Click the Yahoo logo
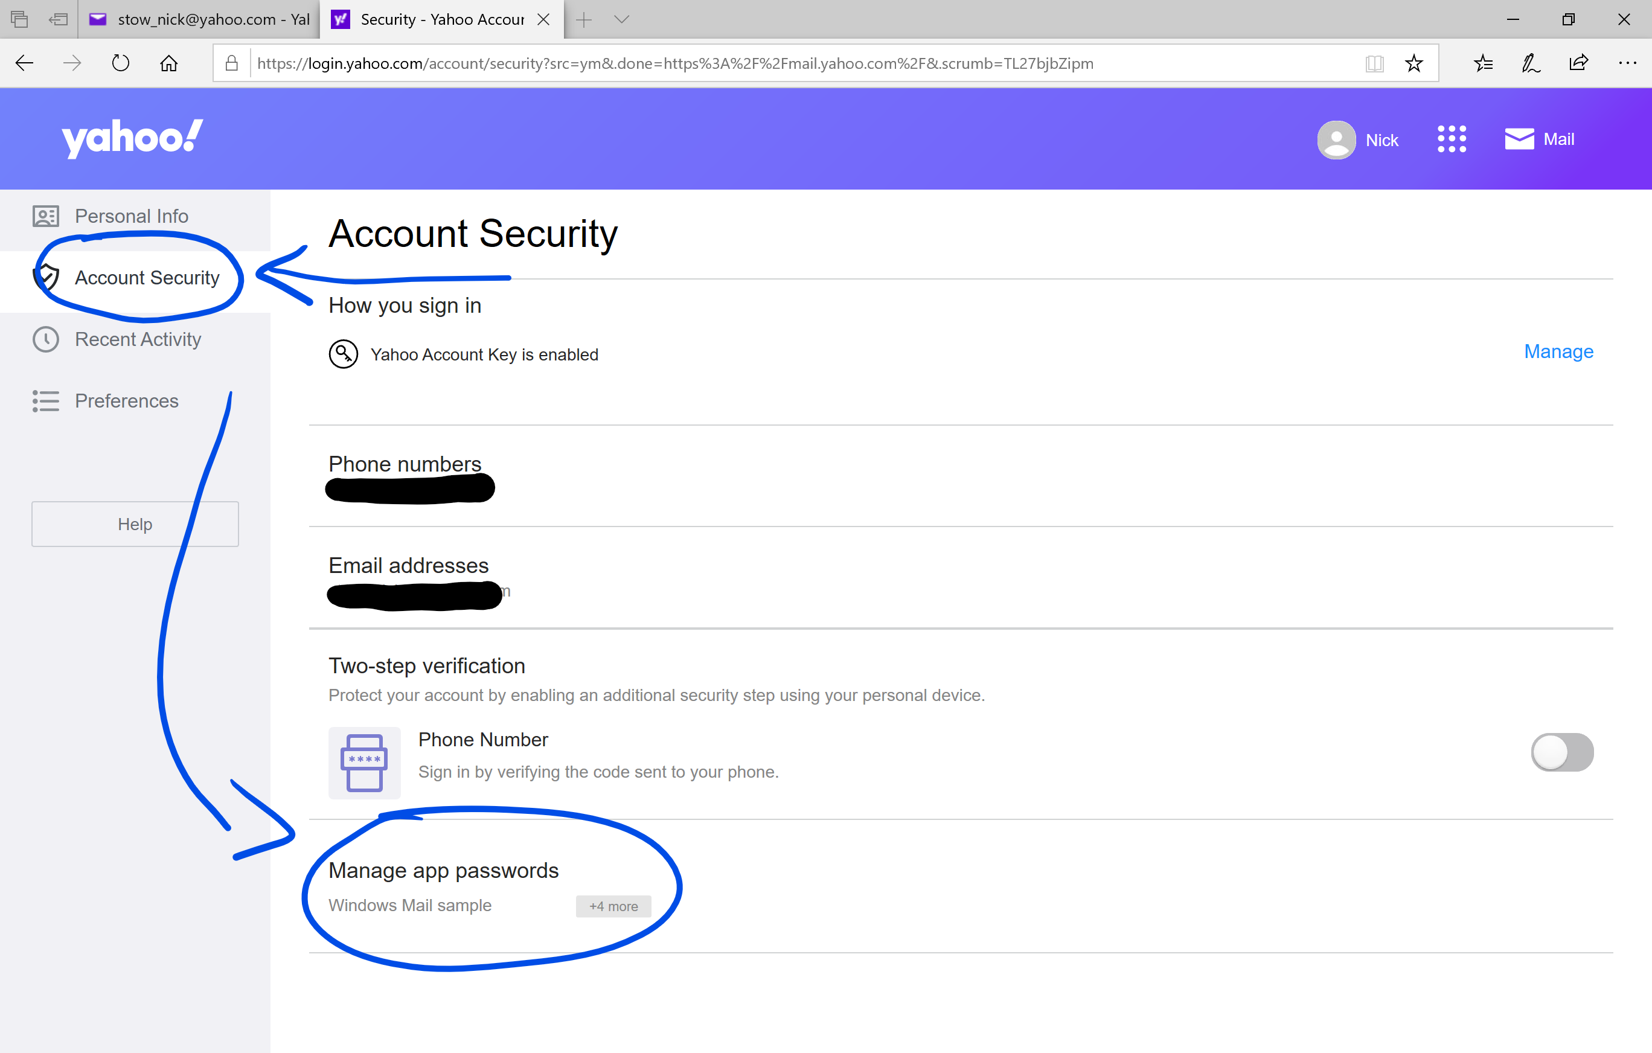Viewport: 1652px width, 1053px height. point(132,139)
